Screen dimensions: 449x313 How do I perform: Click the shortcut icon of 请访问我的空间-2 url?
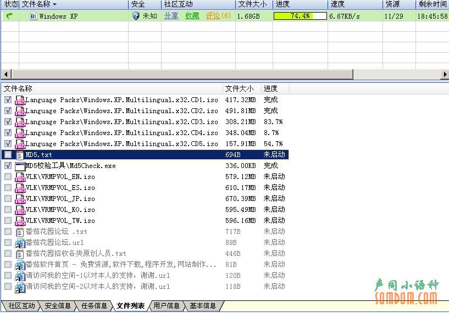[20, 287]
